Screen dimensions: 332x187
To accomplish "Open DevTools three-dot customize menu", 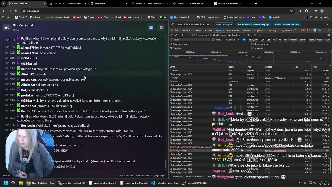I will coord(324,30).
